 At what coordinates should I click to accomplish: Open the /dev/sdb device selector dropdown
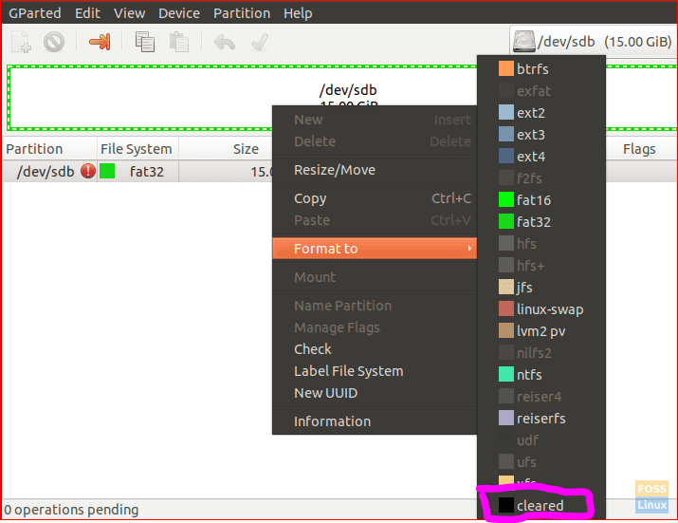(592, 42)
